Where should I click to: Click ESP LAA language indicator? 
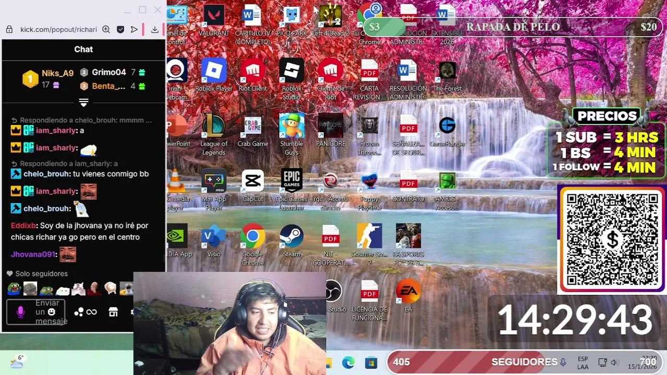point(583,363)
